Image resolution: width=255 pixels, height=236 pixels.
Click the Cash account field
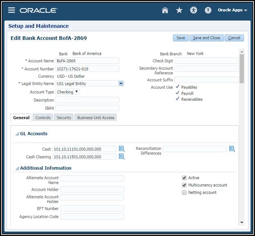point(85,149)
